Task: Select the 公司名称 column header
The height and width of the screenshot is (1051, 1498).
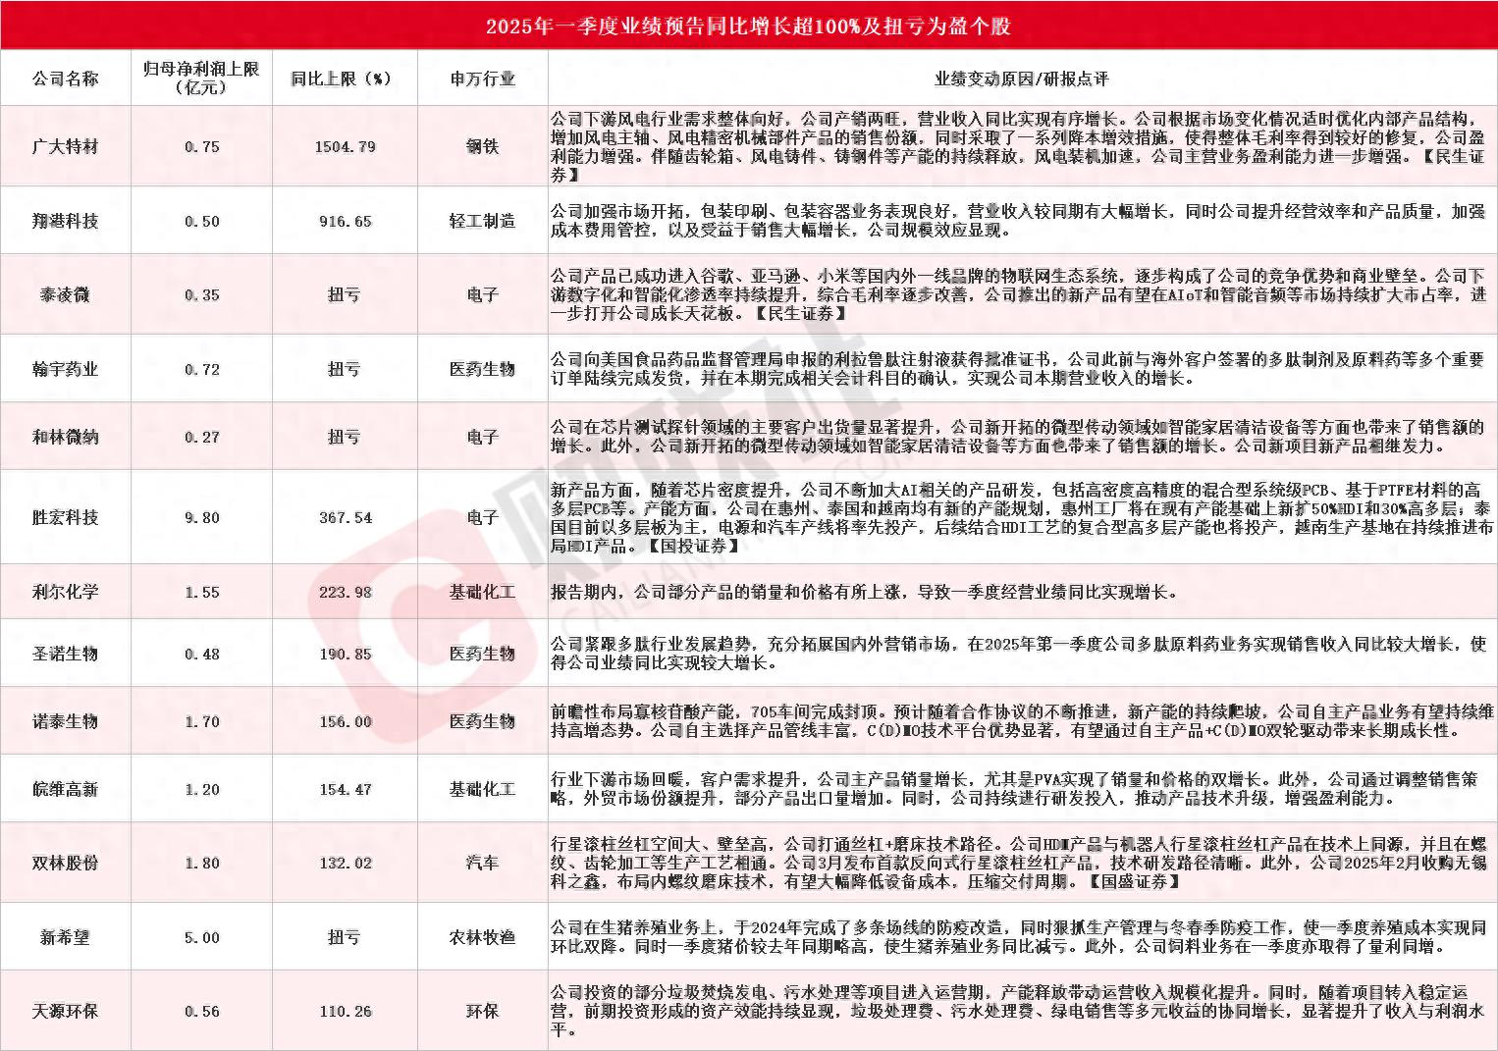Action: pos(66,78)
